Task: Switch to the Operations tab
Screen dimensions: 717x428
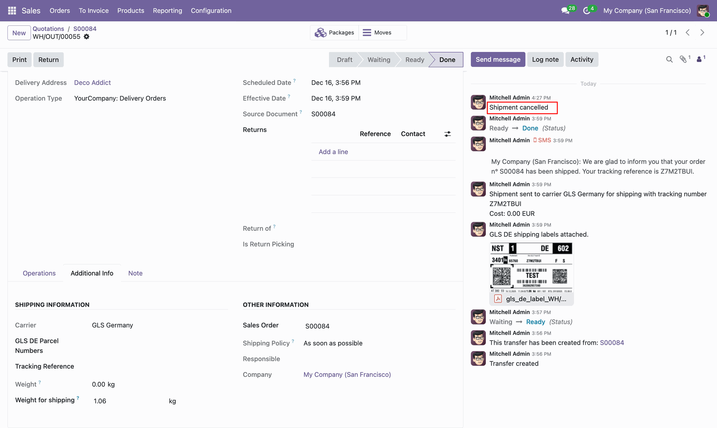Action: [39, 273]
